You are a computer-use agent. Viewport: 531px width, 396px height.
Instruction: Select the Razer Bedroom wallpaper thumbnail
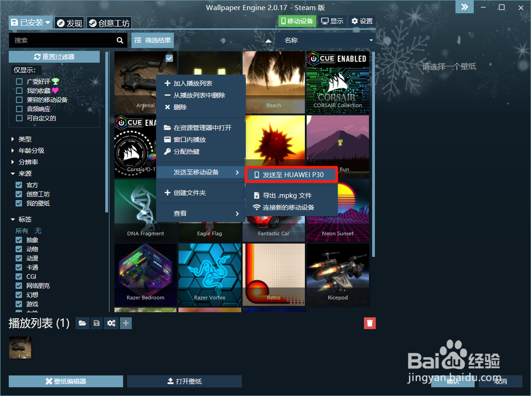tap(146, 275)
